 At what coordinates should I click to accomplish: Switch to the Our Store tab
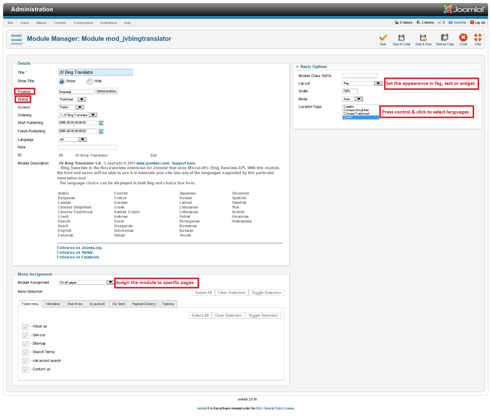click(119, 304)
